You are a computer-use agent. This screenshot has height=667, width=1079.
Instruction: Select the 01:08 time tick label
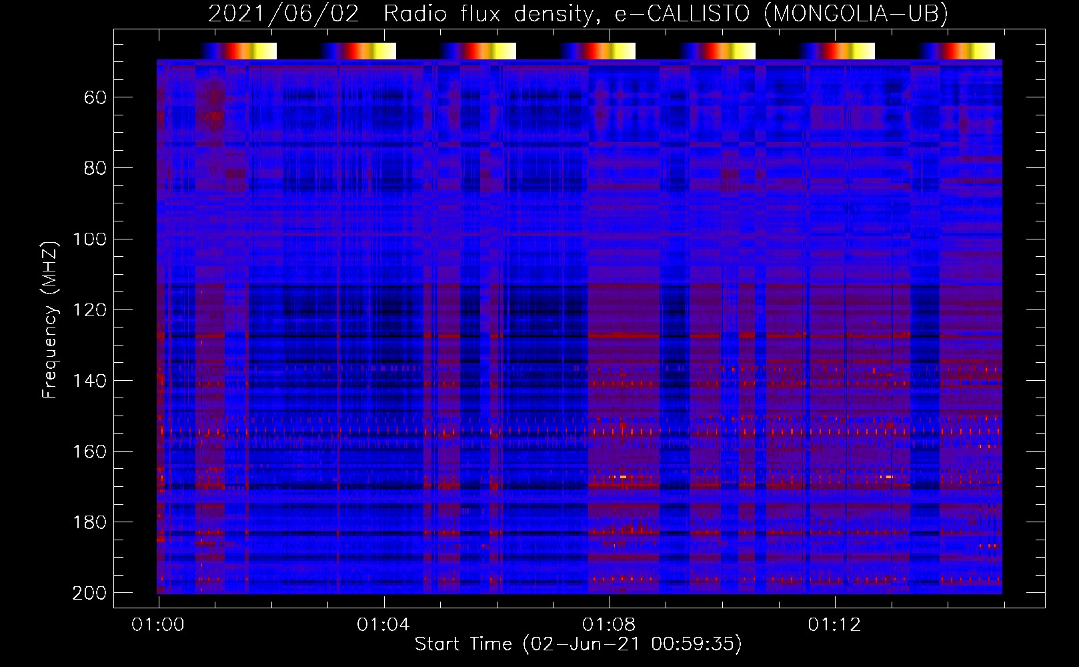[609, 625]
